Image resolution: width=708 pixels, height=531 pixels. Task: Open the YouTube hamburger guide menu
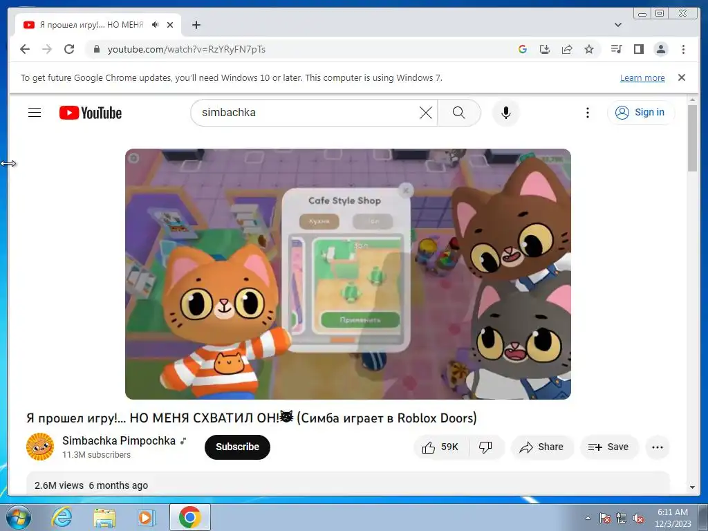(35, 113)
